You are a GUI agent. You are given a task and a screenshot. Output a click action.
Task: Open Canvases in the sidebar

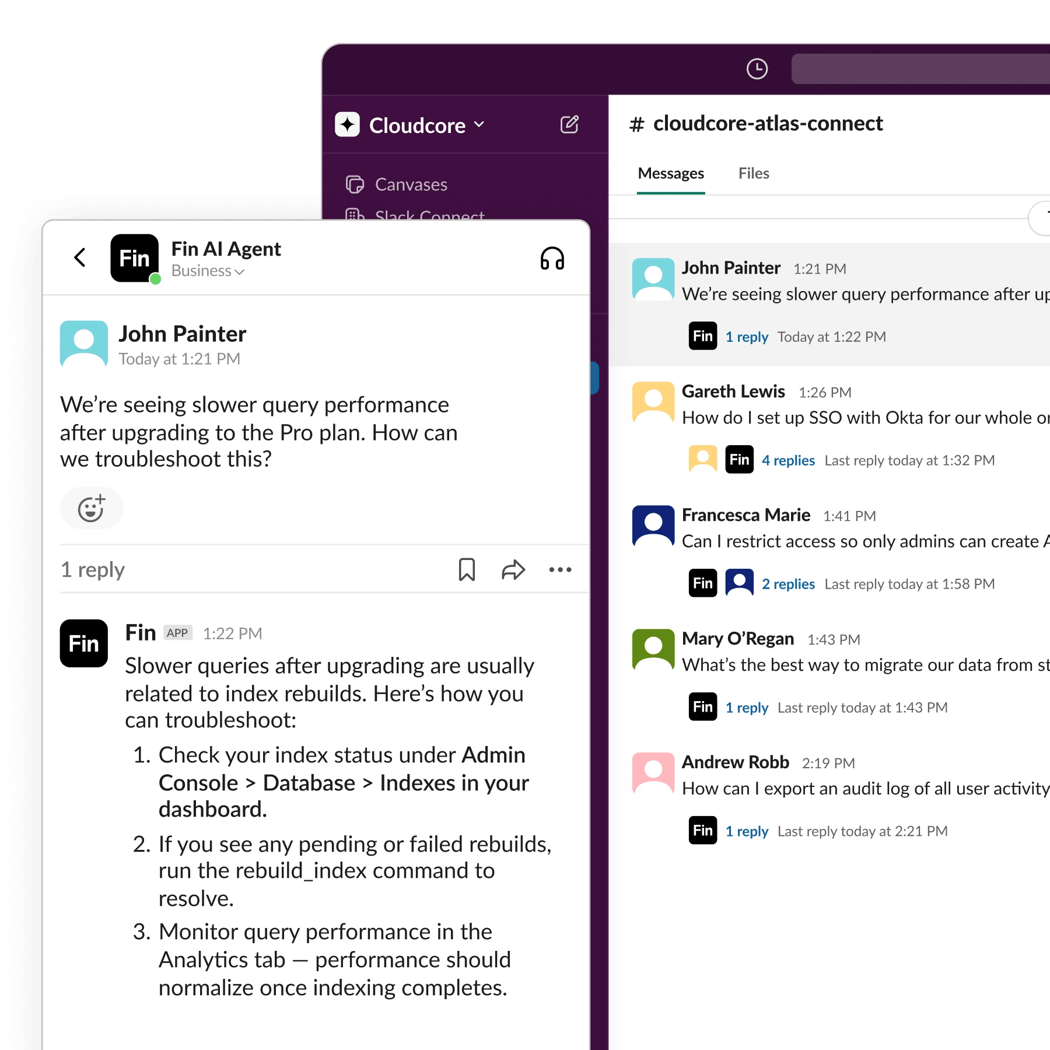pos(411,184)
